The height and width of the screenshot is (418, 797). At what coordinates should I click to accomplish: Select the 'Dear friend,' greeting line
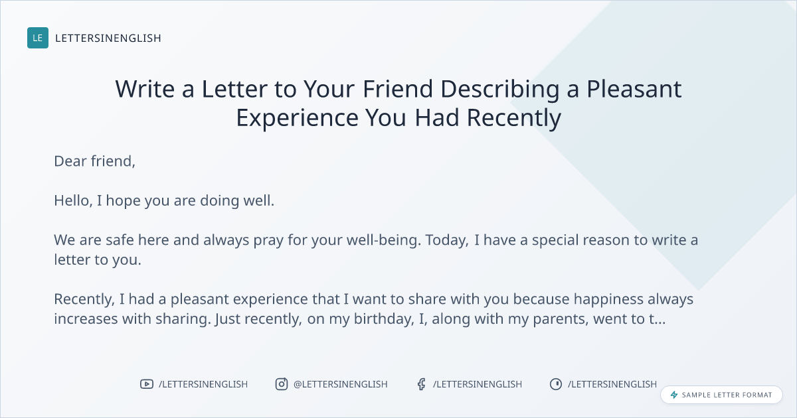coord(94,161)
